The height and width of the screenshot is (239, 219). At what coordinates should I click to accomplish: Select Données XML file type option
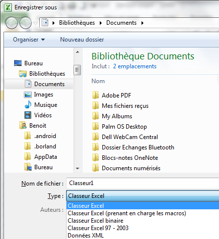(85, 236)
